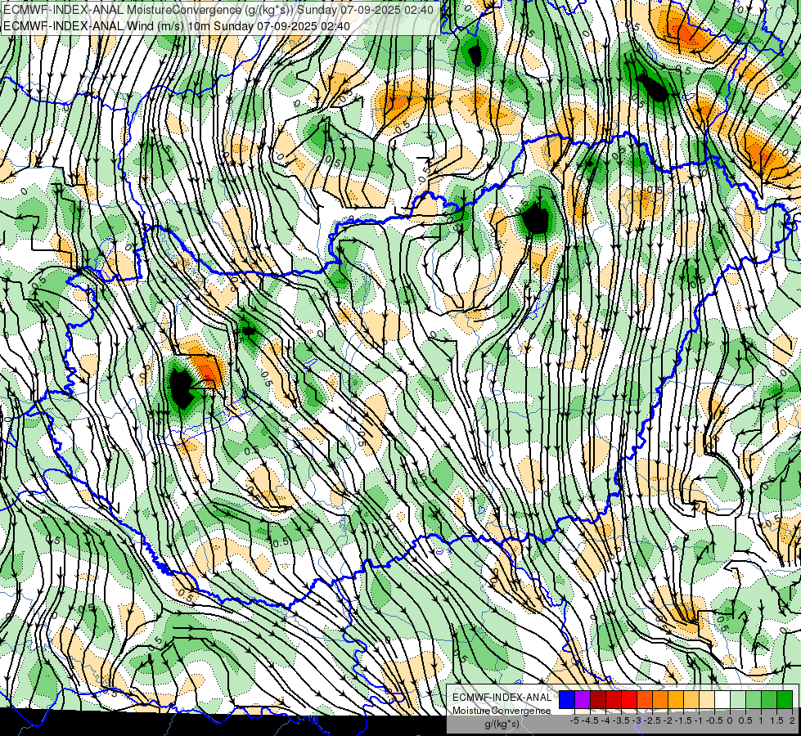Pick the orange-red swatch between -3 and -2.5
This screenshot has height=736, width=801.
[x=645, y=700]
